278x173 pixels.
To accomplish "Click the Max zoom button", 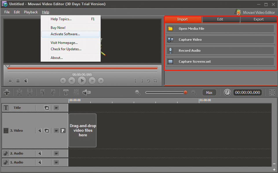I will pyautogui.click(x=209, y=92).
